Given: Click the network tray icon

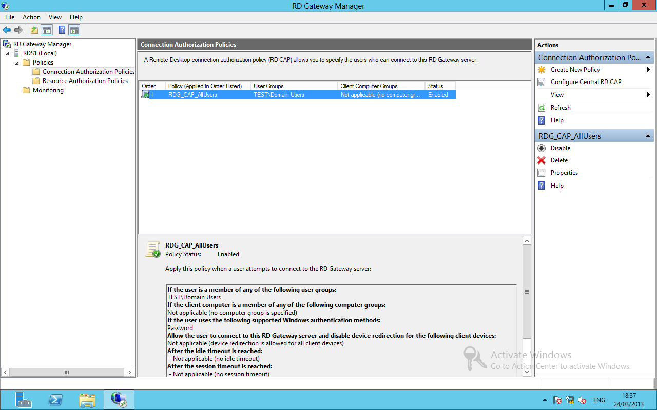Looking at the screenshot, I should [x=570, y=400].
